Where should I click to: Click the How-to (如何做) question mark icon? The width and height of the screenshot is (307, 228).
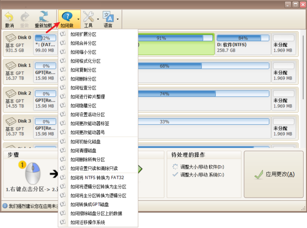[67, 16]
